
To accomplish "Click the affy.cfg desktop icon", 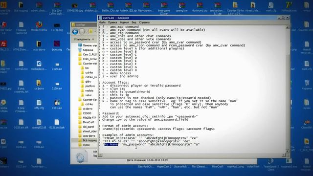I will click(x=39, y=105).
